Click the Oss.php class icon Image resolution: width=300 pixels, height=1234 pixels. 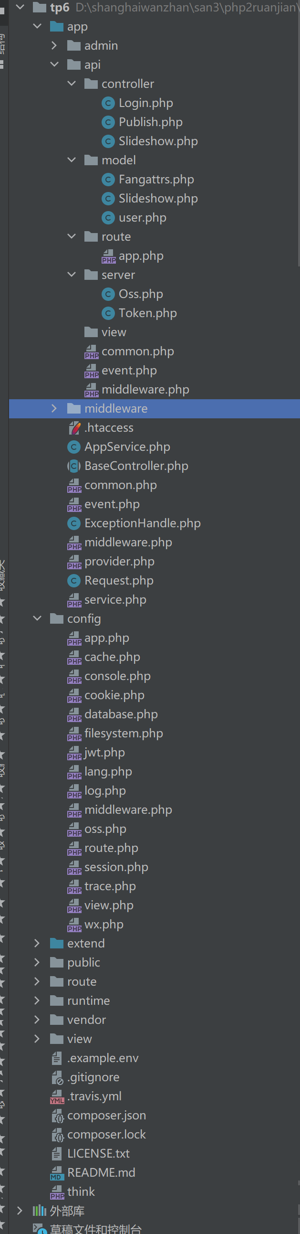(109, 294)
